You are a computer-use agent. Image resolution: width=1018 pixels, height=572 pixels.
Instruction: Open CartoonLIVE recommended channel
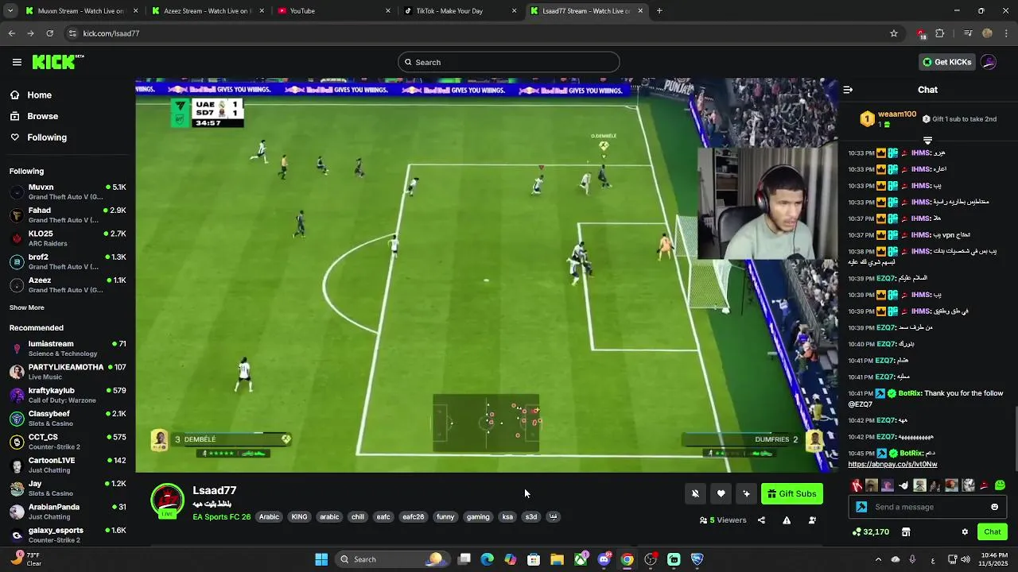pos(68,465)
